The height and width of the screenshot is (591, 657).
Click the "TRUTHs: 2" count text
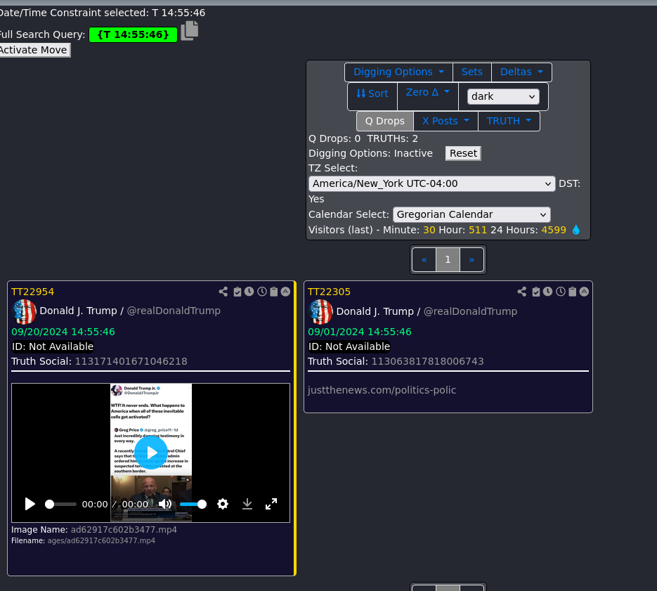pos(392,138)
